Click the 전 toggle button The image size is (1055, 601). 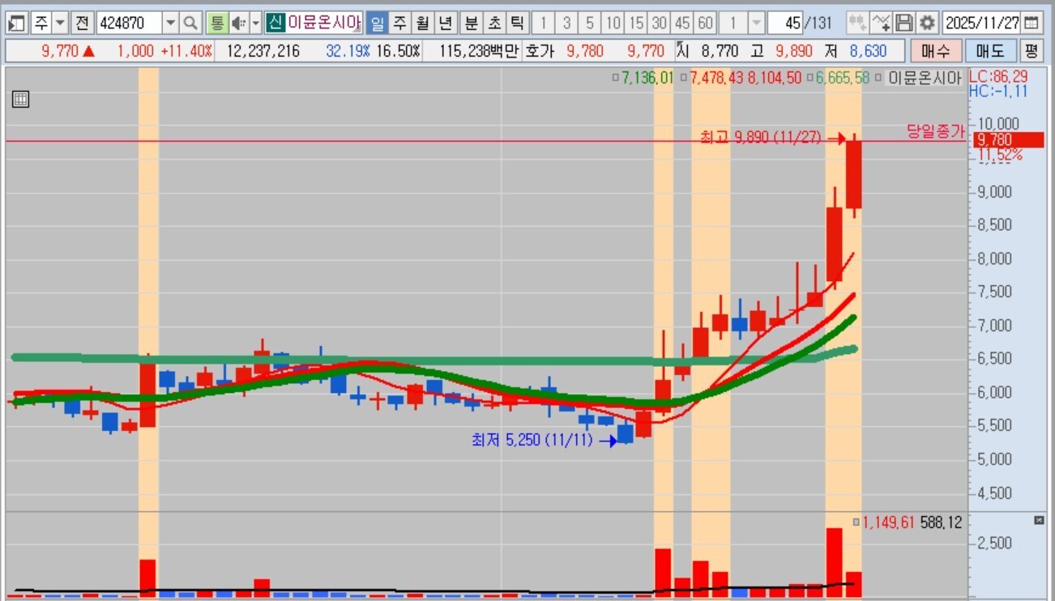coord(82,23)
